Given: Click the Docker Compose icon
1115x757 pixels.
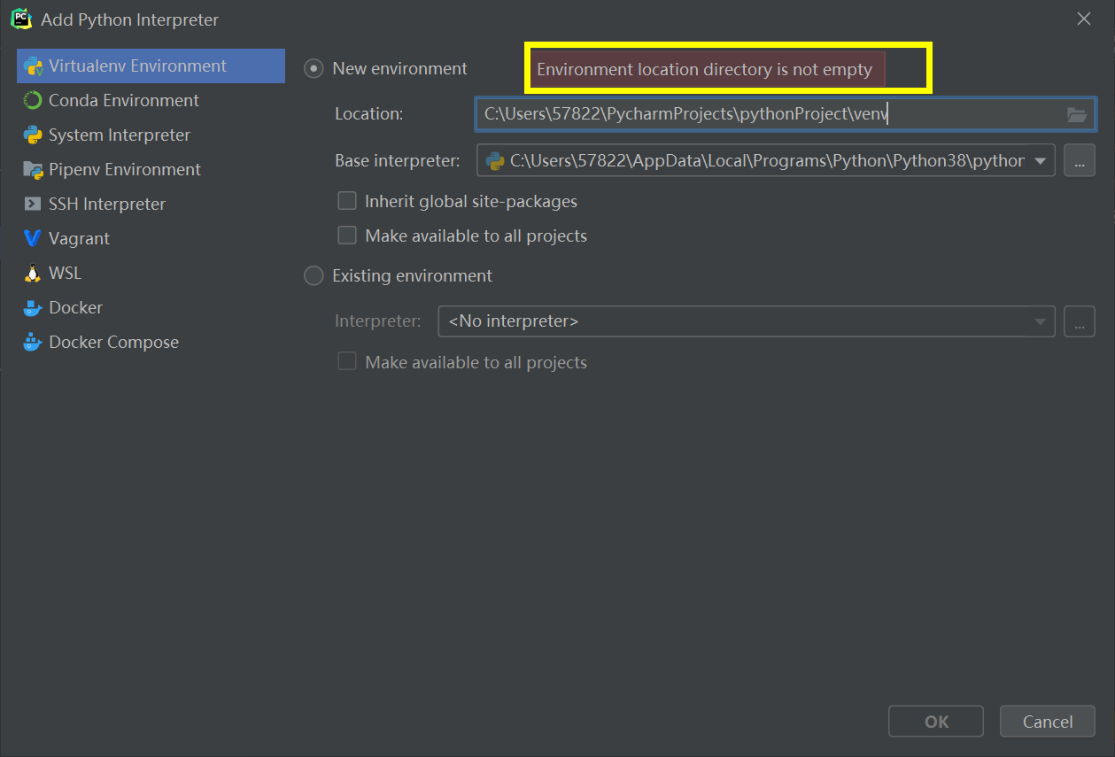Looking at the screenshot, I should tap(33, 343).
